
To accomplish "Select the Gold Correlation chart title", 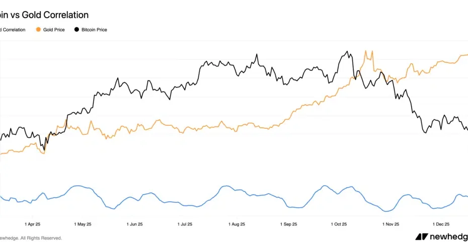I will tap(44, 15).
